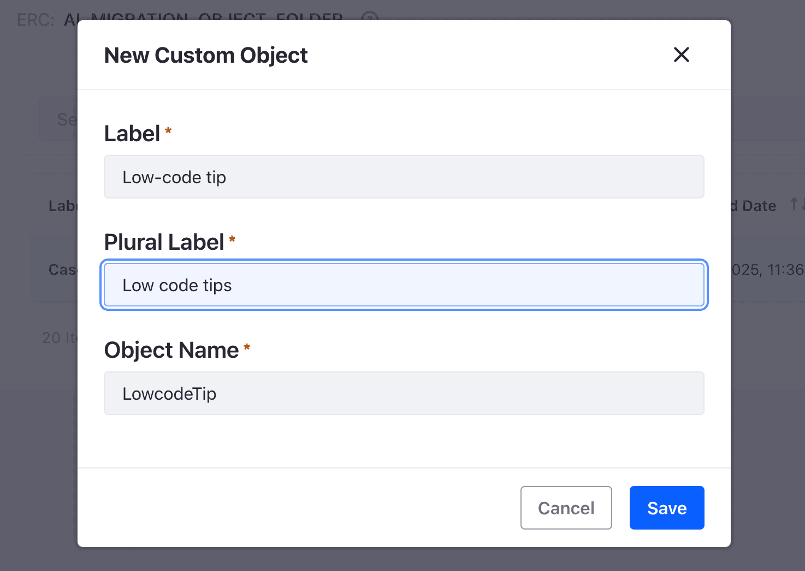The image size is (805, 571).
Task: Cancel creating the custom object
Action: pyautogui.click(x=566, y=508)
